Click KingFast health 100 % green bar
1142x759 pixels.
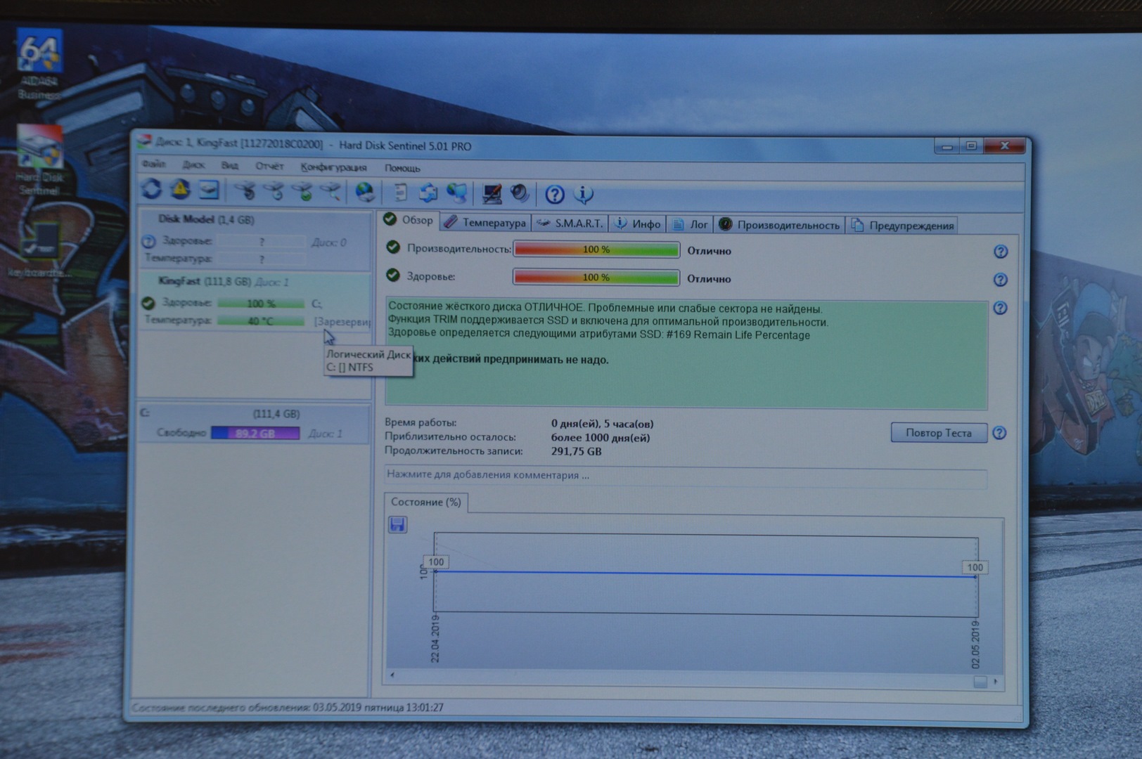tap(261, 304)
